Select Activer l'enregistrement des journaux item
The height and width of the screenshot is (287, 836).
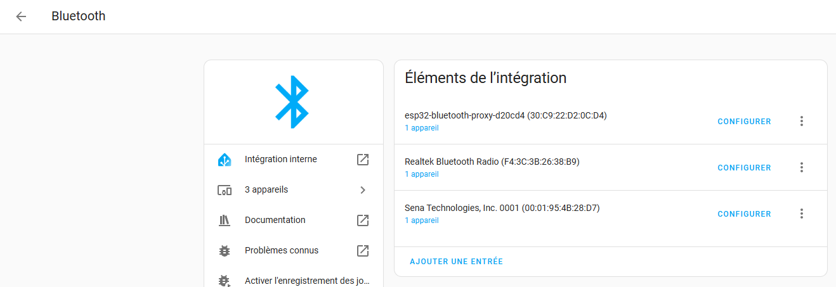click(307, 280)
